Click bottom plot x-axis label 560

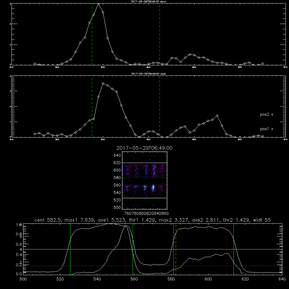(134, 279)
